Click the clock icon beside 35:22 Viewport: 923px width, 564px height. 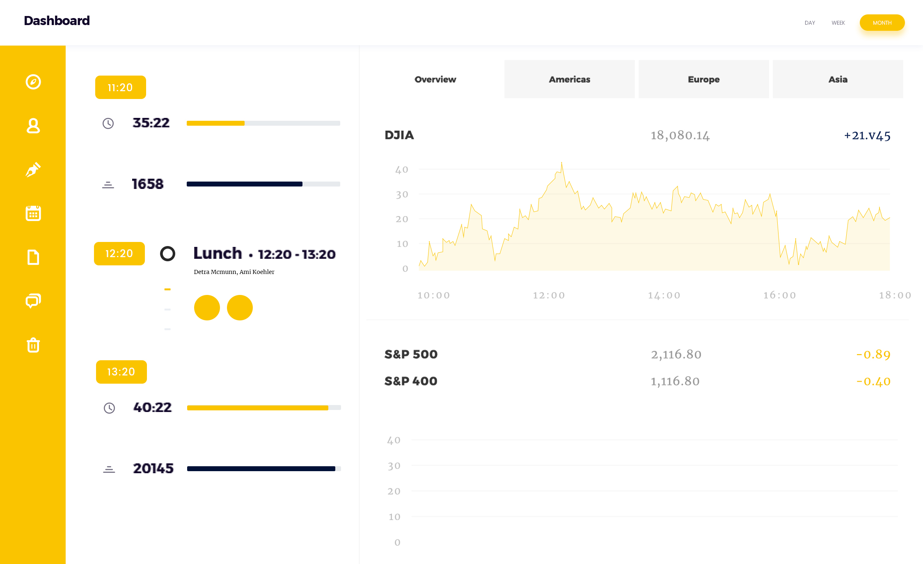pyautogui.click(x=108, y=123)
